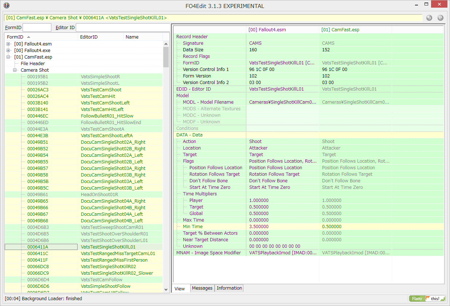The height and width of the screenshot is (306, 450).
Task: Click the navigate back arrow icon
Action: click(429, 18)
